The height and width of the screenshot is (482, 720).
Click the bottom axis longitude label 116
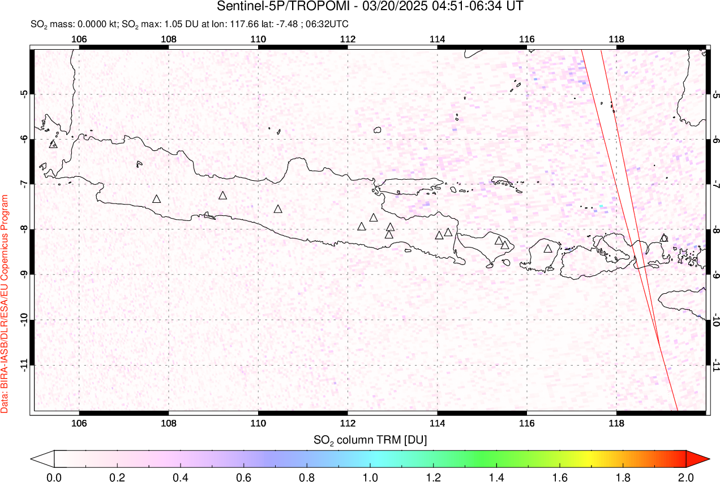point(526,423)
